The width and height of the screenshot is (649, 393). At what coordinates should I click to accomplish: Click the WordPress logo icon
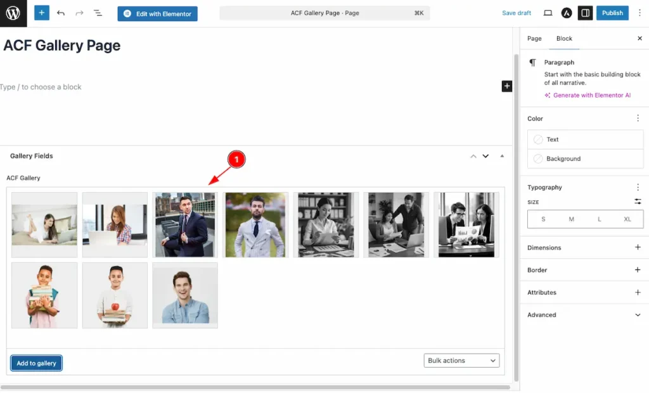(x=13, y=13)
